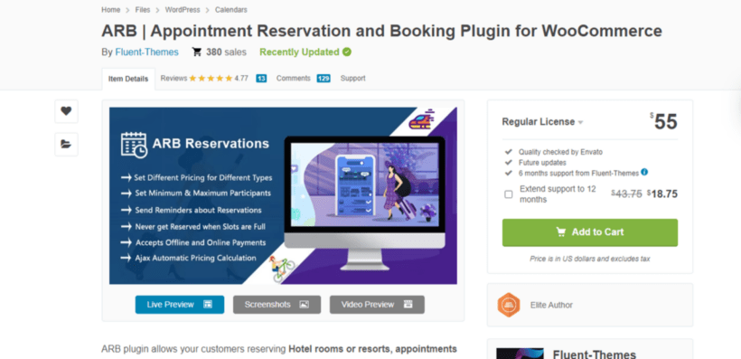Click the five-star rating stars
The height and width of the screenshot is (359, 741).
click(211, 79)
